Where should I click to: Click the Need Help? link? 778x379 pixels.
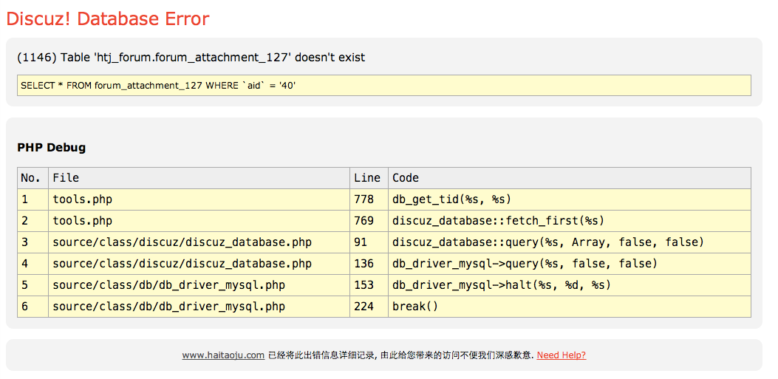[x=562, y=355]
